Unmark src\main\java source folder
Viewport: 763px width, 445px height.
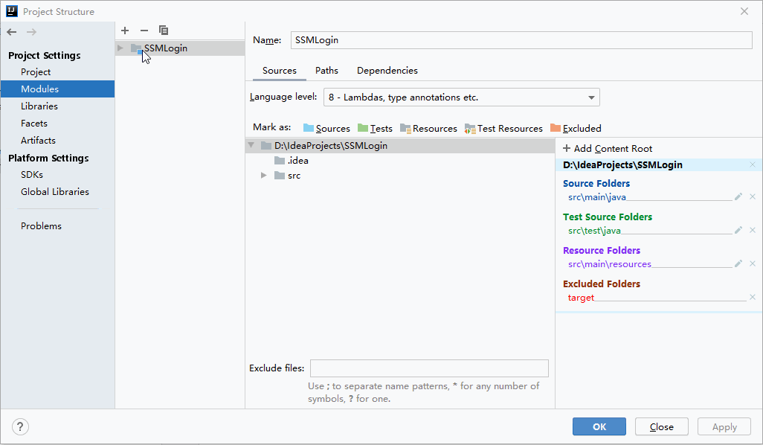753,196
